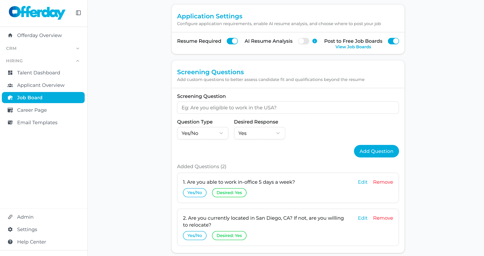Enable the AI Resume Analysis switch
Image resolution: width=484 pixels, height=256 pixels.
click(x=303, y=41)
